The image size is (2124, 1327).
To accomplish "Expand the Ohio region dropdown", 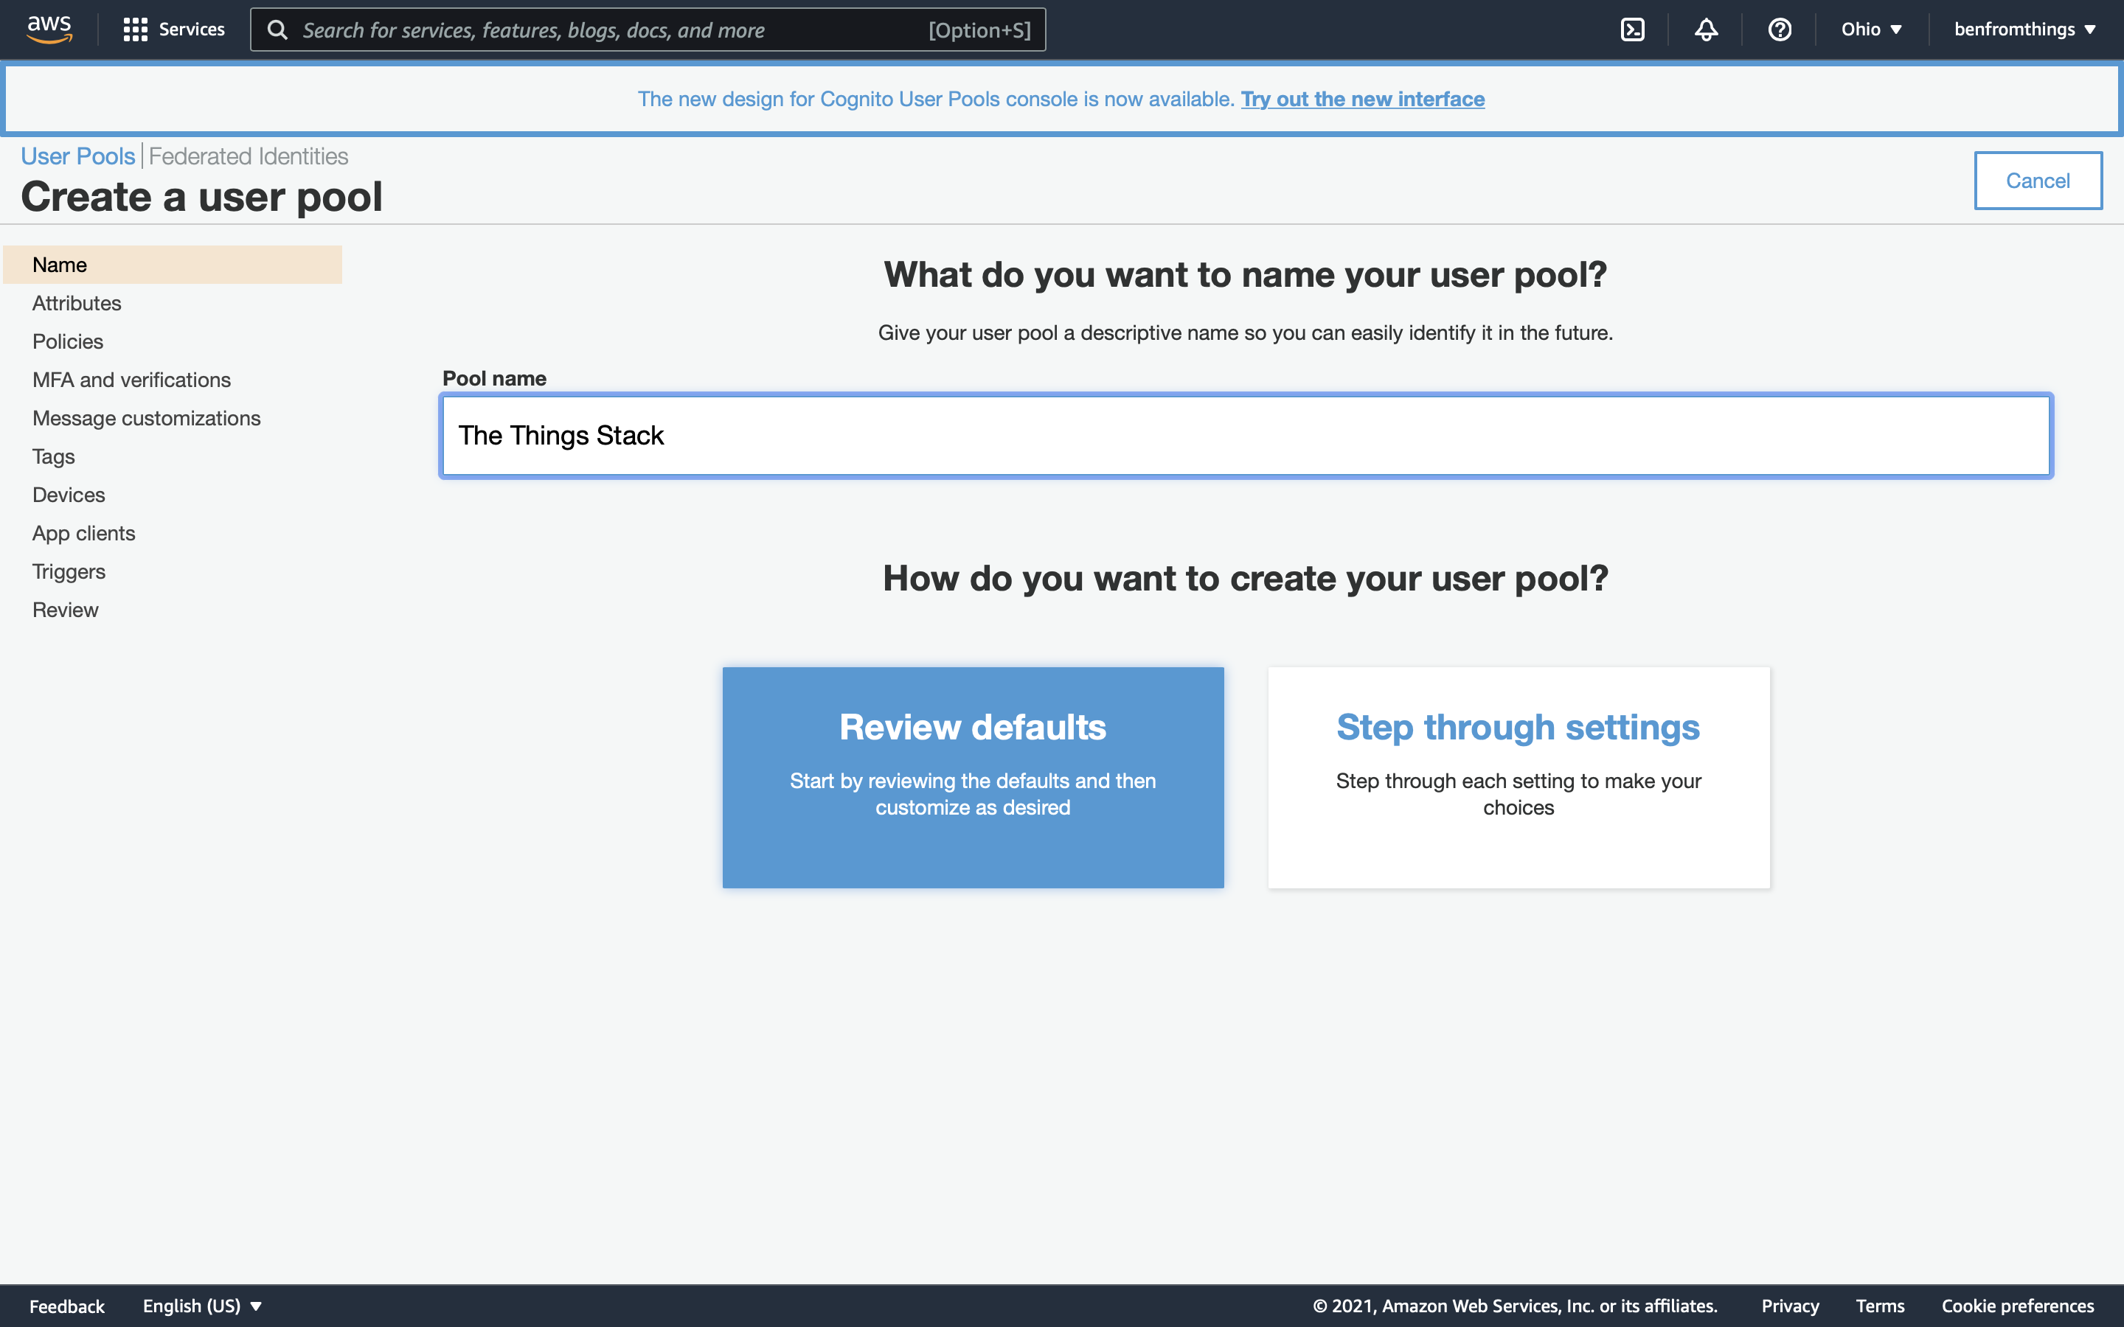I will click(1871, 29).
